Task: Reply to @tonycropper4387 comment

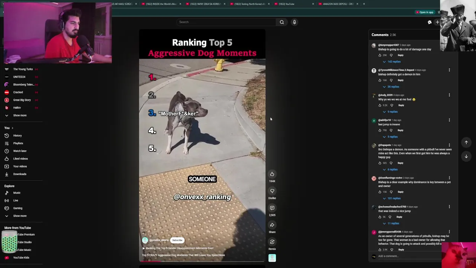Action: tap(401, 55)
